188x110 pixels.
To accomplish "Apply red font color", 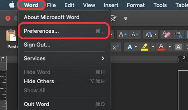I will (161, 47).
